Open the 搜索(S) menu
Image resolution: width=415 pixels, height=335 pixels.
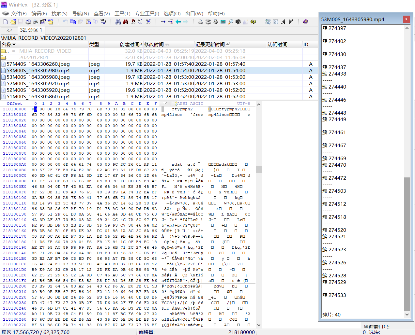pos(59,13)
